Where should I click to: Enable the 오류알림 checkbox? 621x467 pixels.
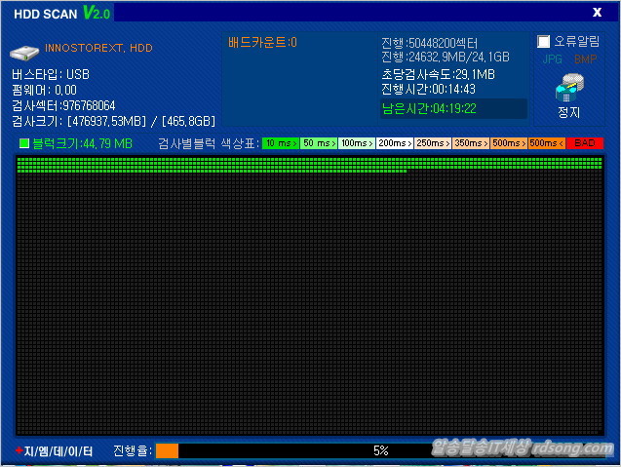tap(543, 42)
